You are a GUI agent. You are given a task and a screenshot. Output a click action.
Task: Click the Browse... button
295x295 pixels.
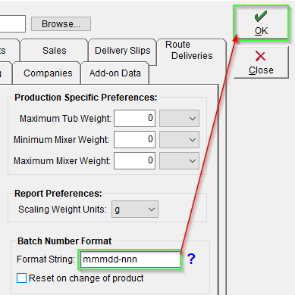(61, 24)
